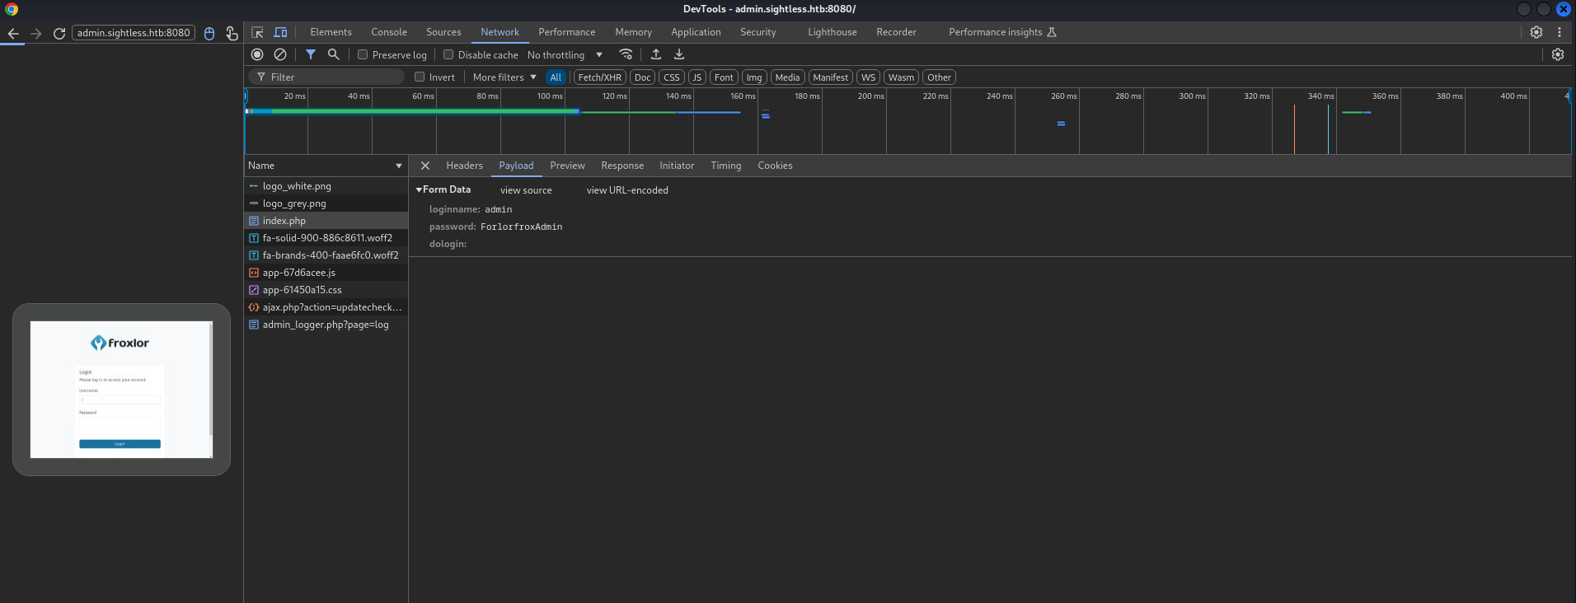Click the orange load event timeline marker
The height and width of the screenshot is (603, 1576).
(1294, 129)
